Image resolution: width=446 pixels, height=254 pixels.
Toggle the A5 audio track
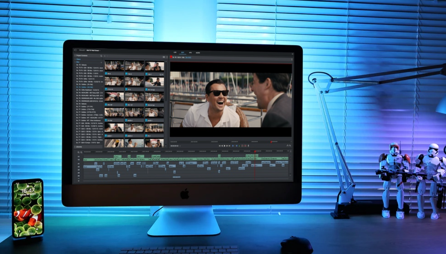click(79, 176)
